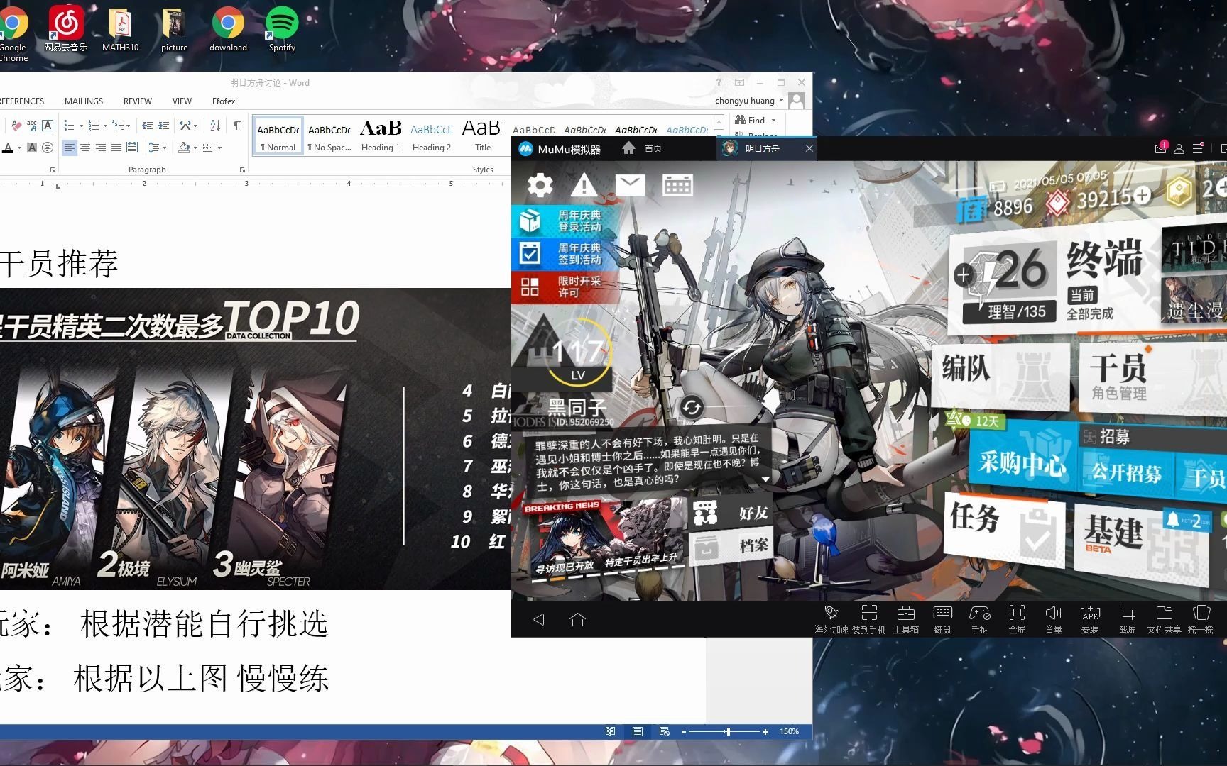This screenshot has height=766, width=1227.
Task: Switch to the 首页 tab in MuMu
Action: coord(642,148)
